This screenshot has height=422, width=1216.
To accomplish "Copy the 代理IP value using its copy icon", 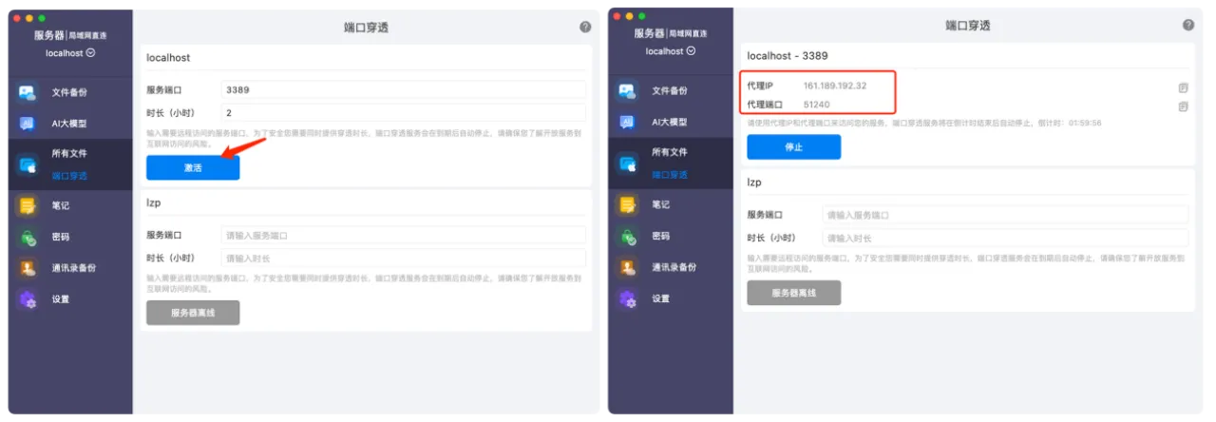I will [1183, 87].
